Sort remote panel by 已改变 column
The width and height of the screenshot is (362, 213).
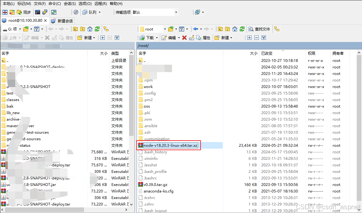click(x=283, y=53)
